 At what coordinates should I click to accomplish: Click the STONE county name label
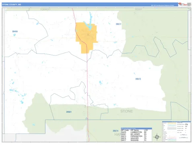tap(127, 111)
